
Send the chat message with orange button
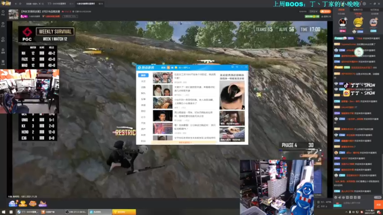pos(378,204)
